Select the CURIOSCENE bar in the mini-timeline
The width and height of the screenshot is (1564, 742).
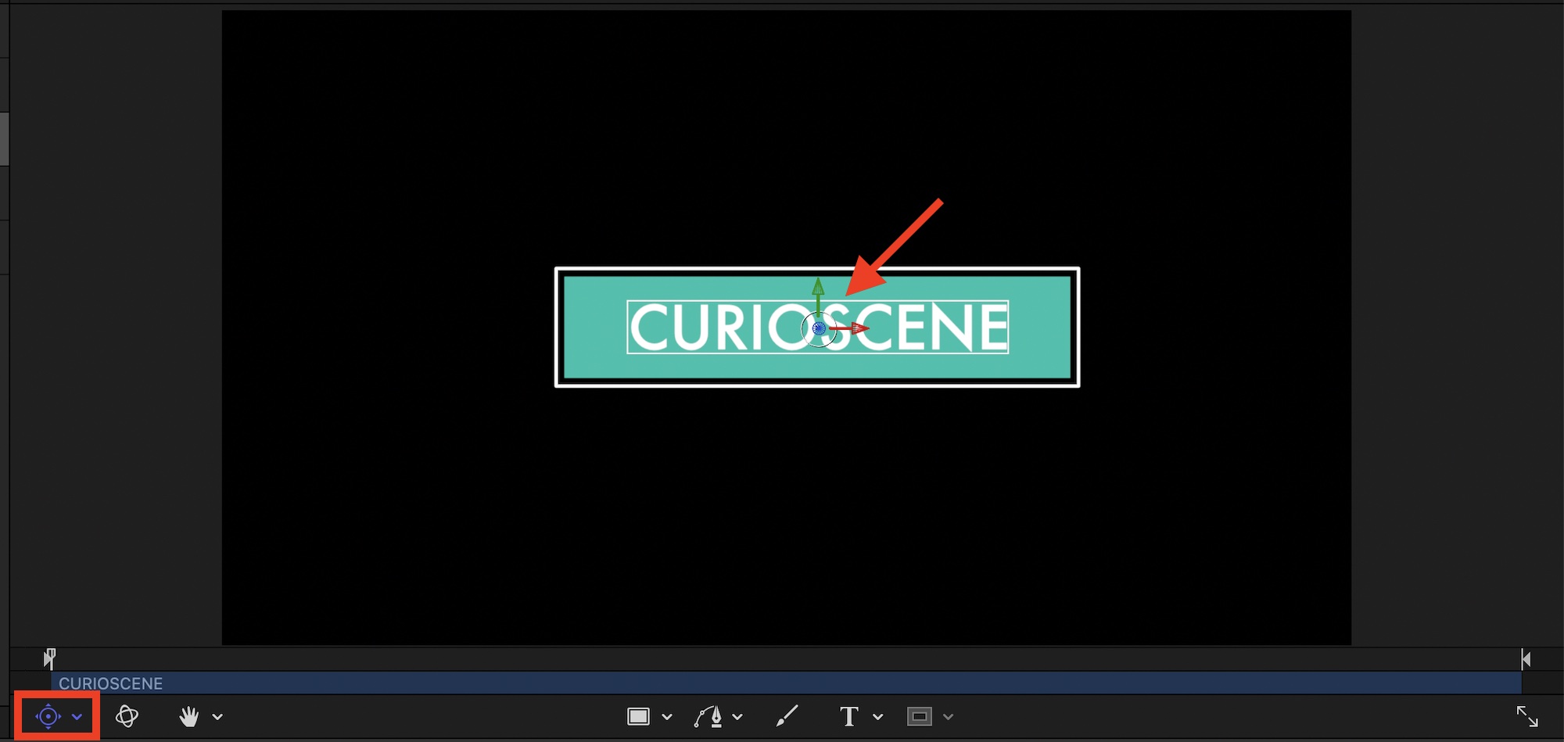[786, 683]
